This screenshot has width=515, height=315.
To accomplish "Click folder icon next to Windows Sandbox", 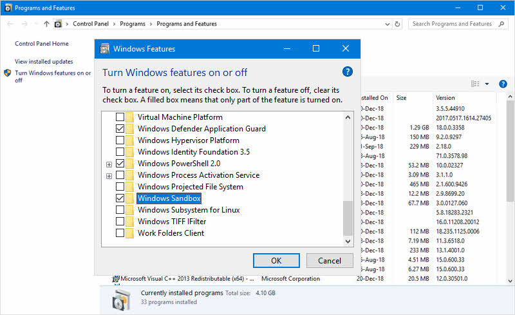I will [x=130, y=198].
